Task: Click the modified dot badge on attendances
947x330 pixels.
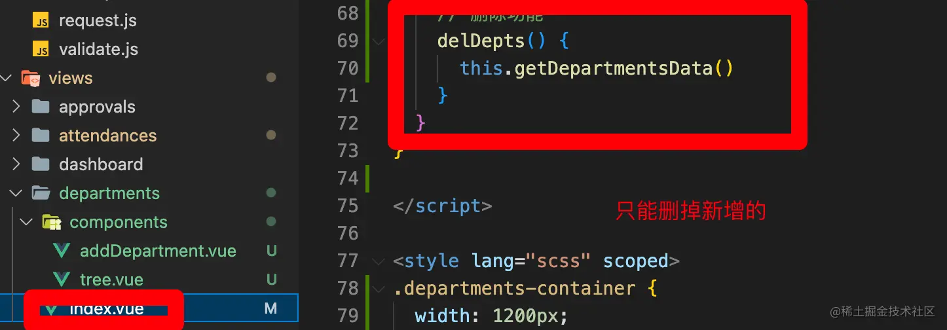Action: (x=271, y=136)
